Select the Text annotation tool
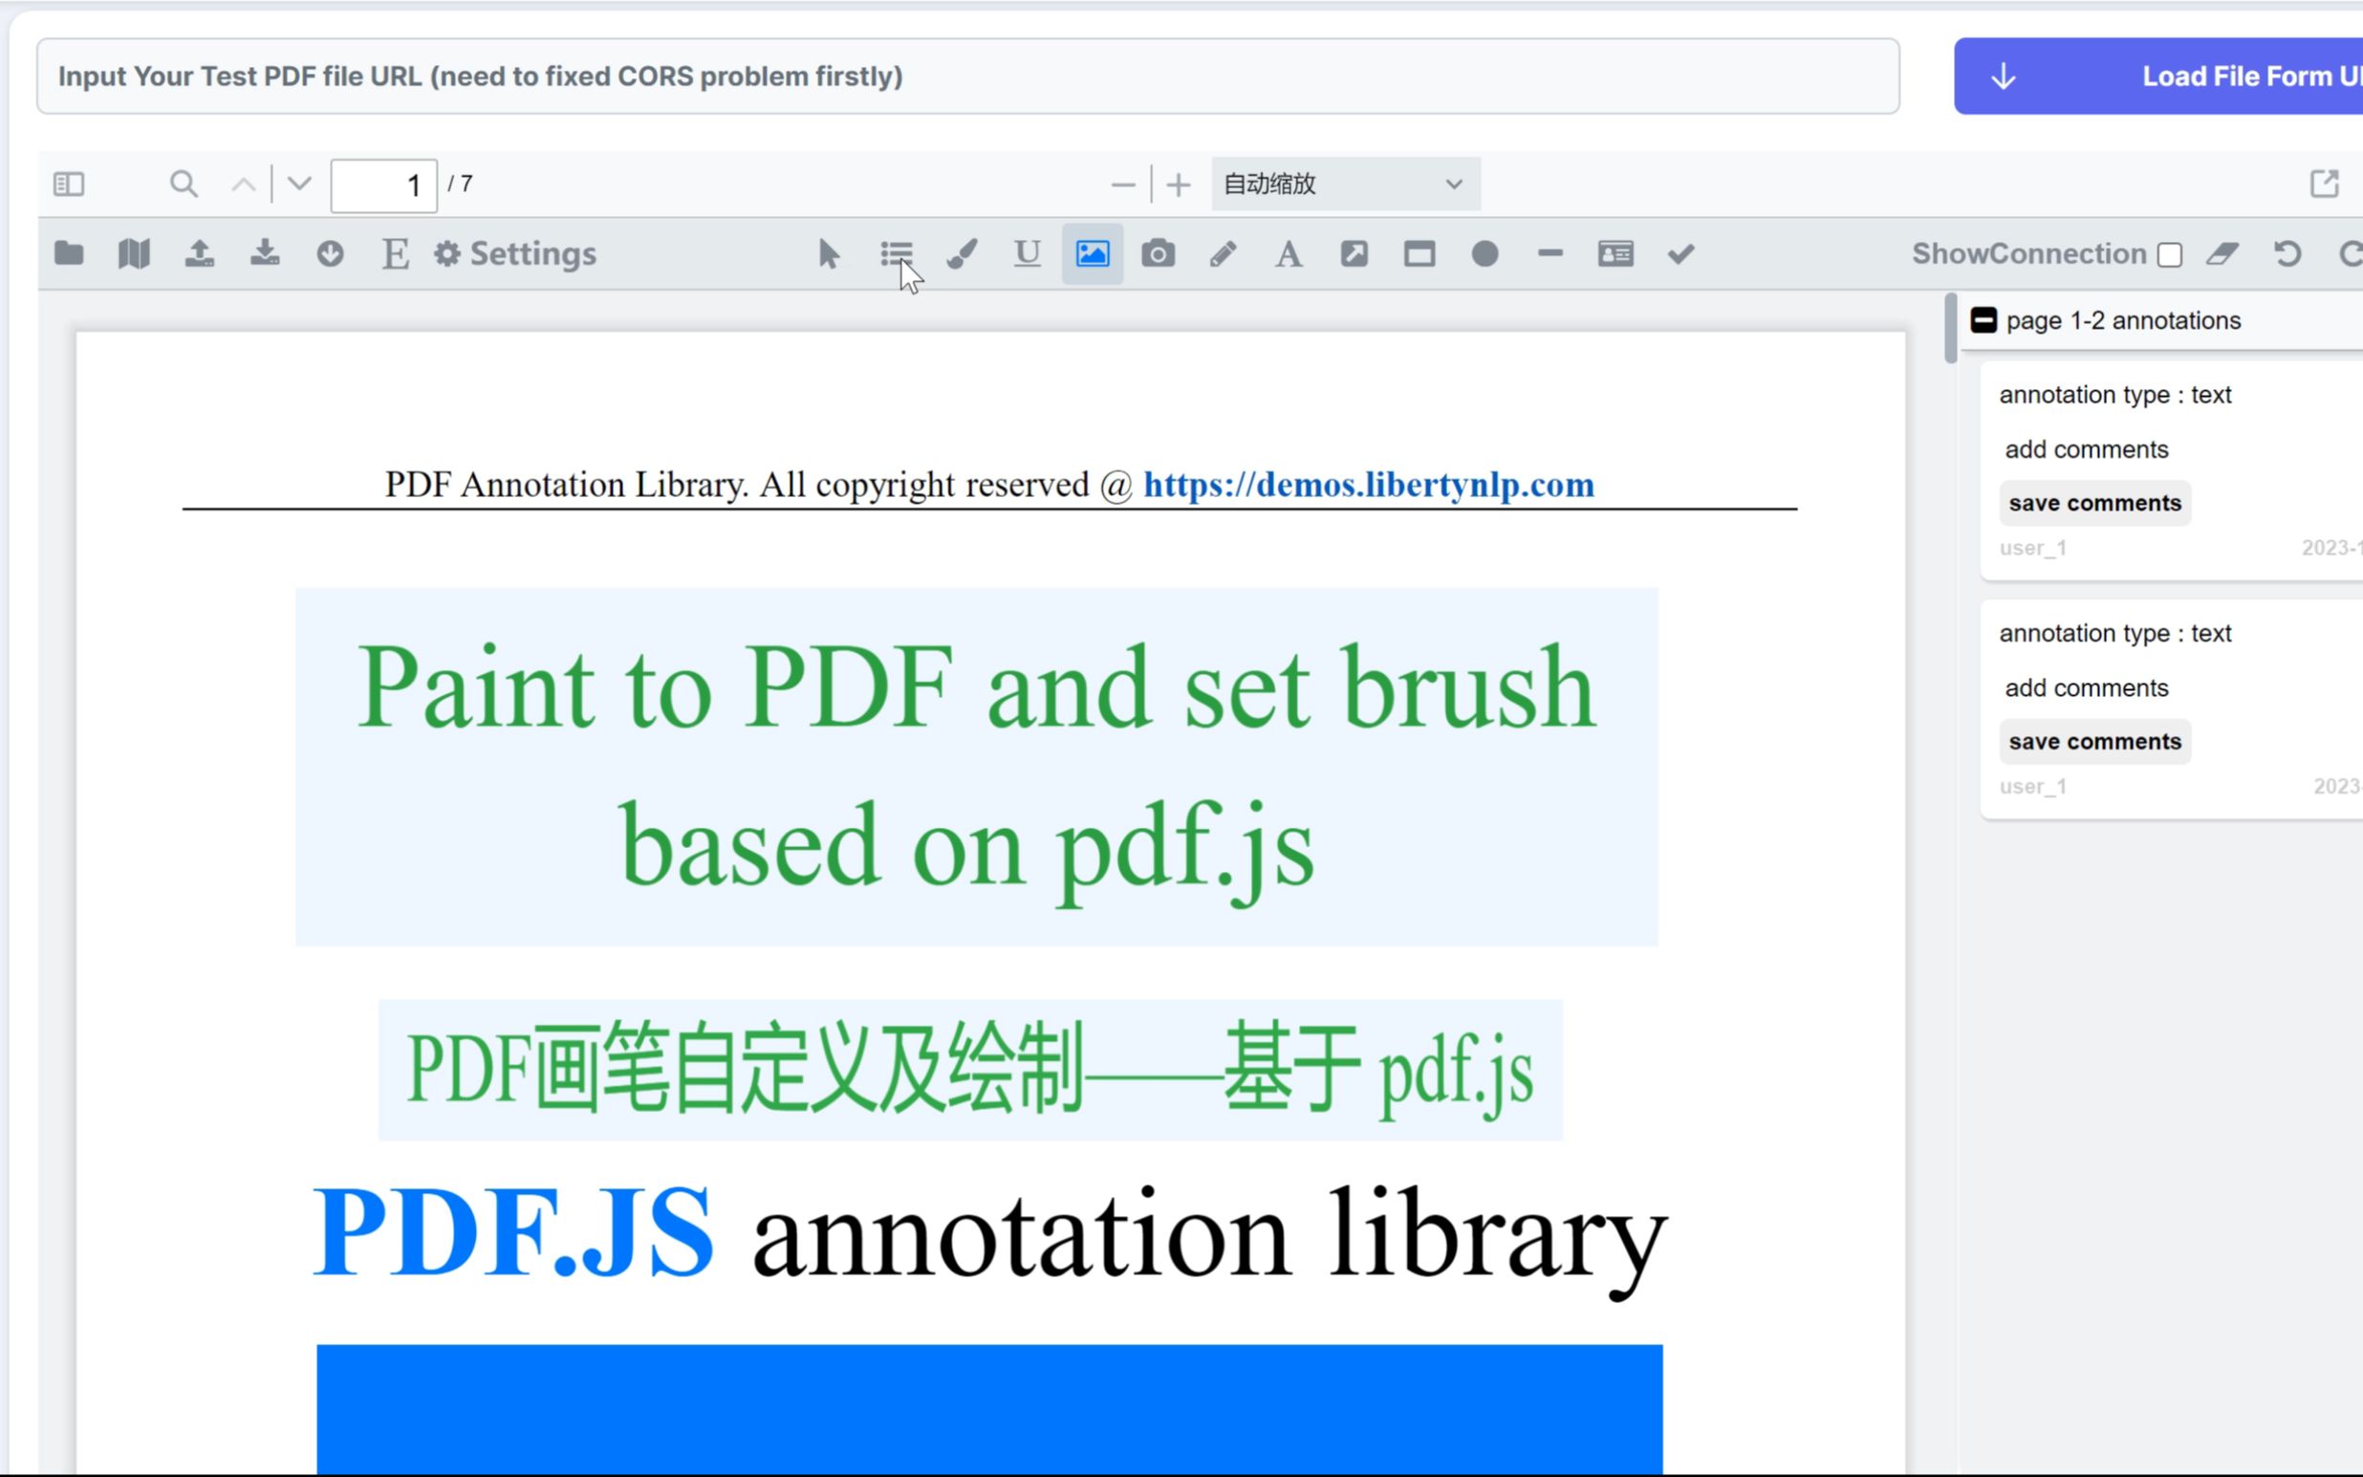 pyautogui.click(x=1289, y=254)
